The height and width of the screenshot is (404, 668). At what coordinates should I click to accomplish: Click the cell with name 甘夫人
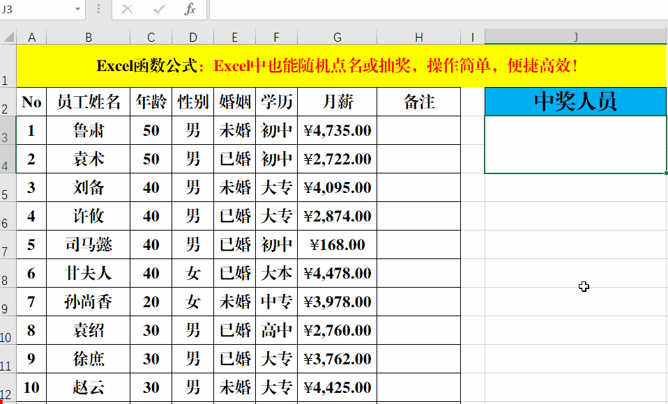(88, 273)
